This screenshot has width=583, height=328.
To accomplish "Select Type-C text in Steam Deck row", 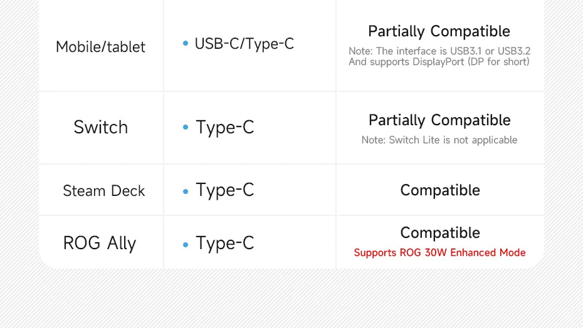I will 225,190.
